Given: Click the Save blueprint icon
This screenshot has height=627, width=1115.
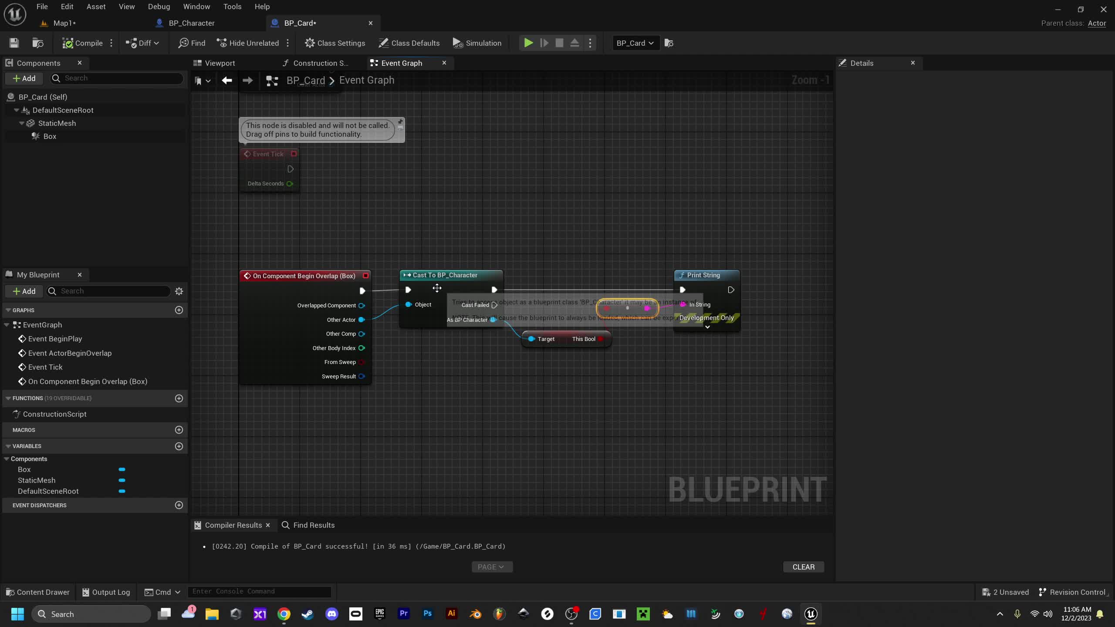Looking at the screenshot, I should (x=14, y=43).
